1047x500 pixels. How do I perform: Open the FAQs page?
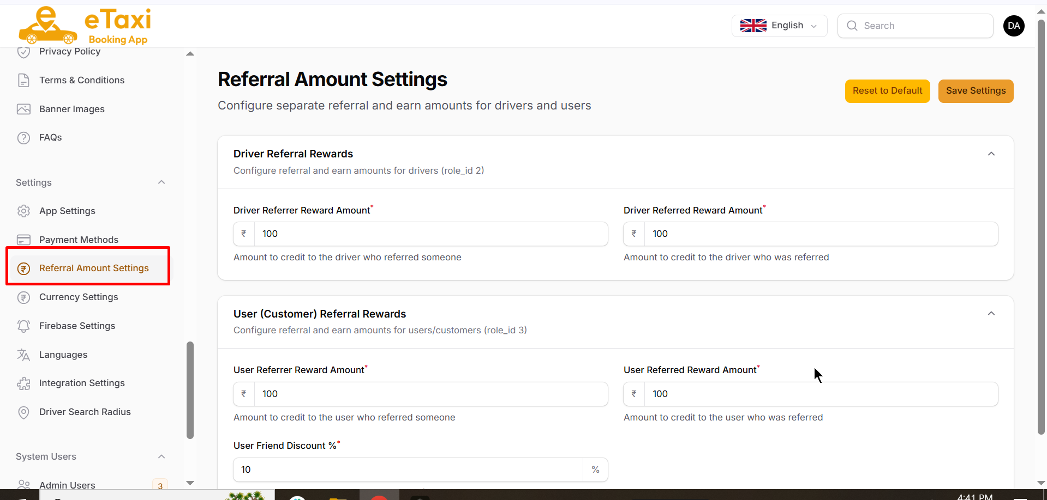50,137
